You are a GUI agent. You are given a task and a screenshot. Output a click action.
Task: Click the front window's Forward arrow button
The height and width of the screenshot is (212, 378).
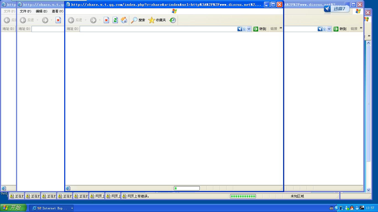coord(93,20)
